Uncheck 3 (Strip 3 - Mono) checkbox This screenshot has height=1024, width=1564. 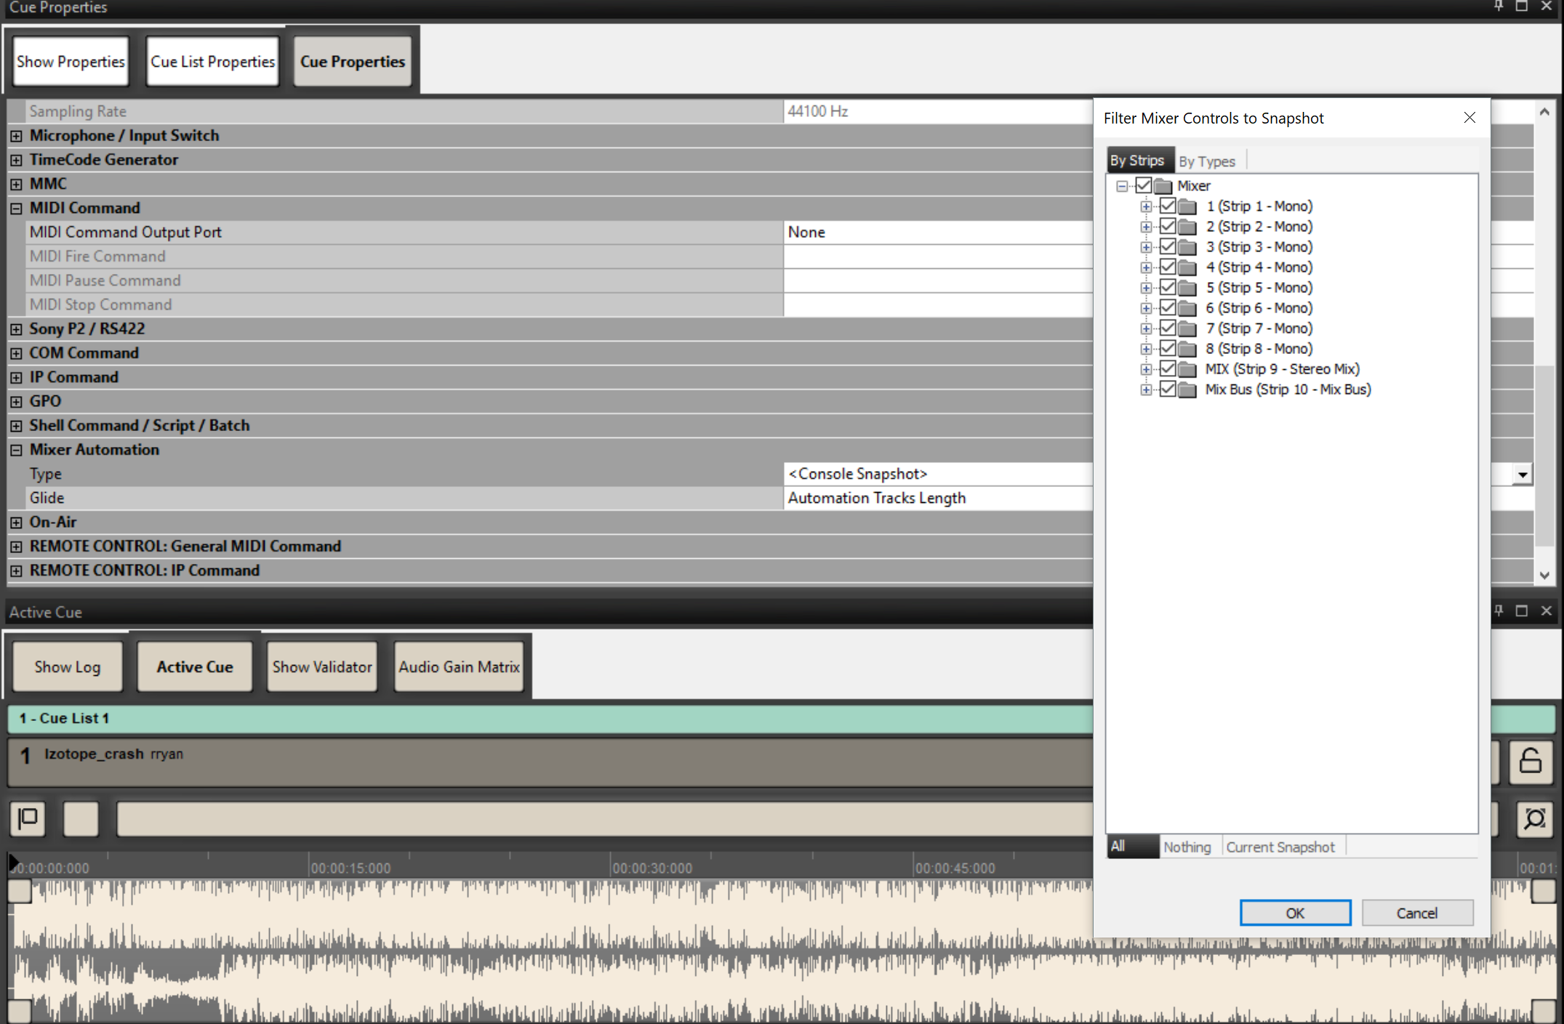[x=1168, y=246]
